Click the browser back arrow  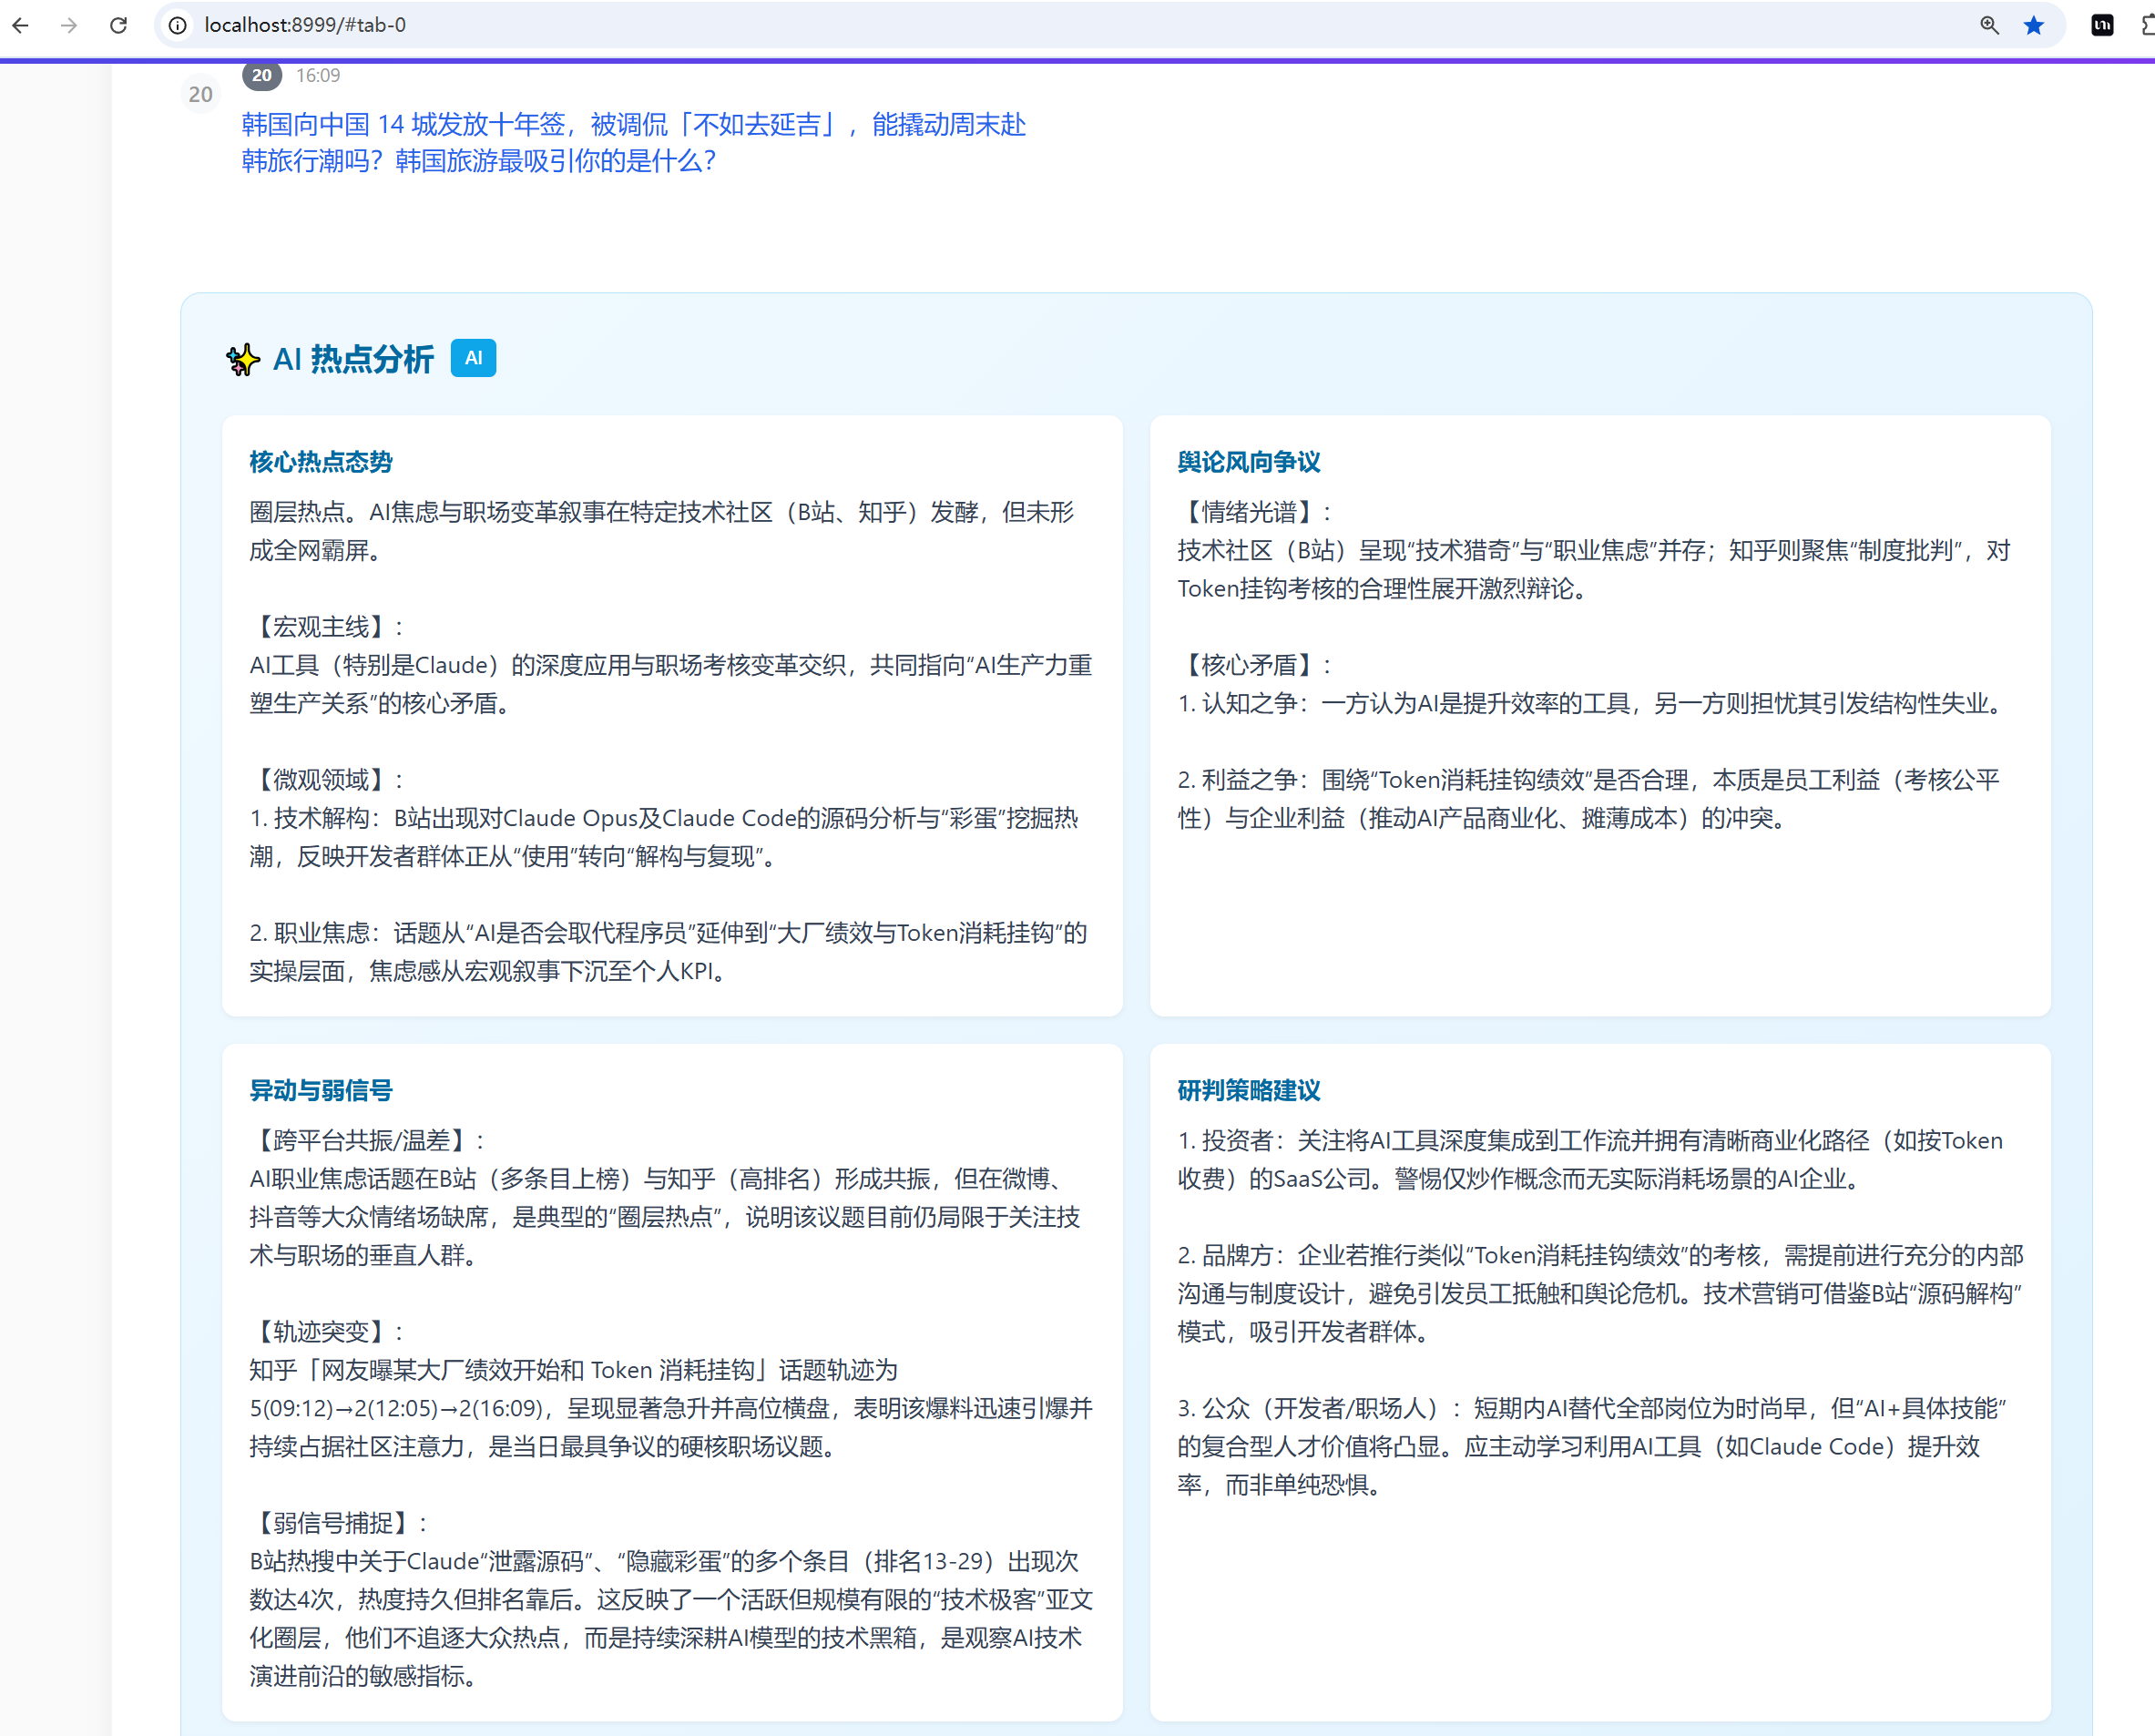[21, 25]
